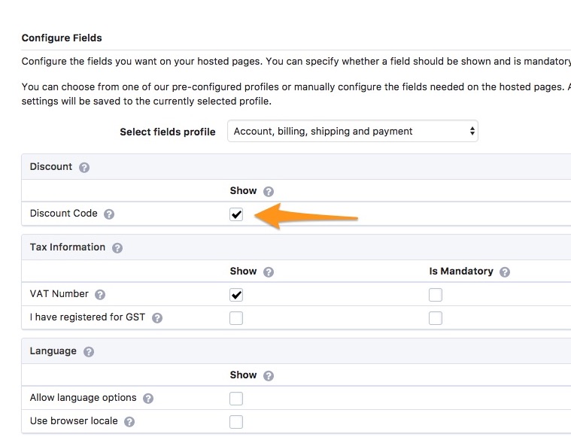Viewport: 571px width, 437px height.
Task: Uncheck the VAT Number show checkbox
Action: [x=236, y=295]
